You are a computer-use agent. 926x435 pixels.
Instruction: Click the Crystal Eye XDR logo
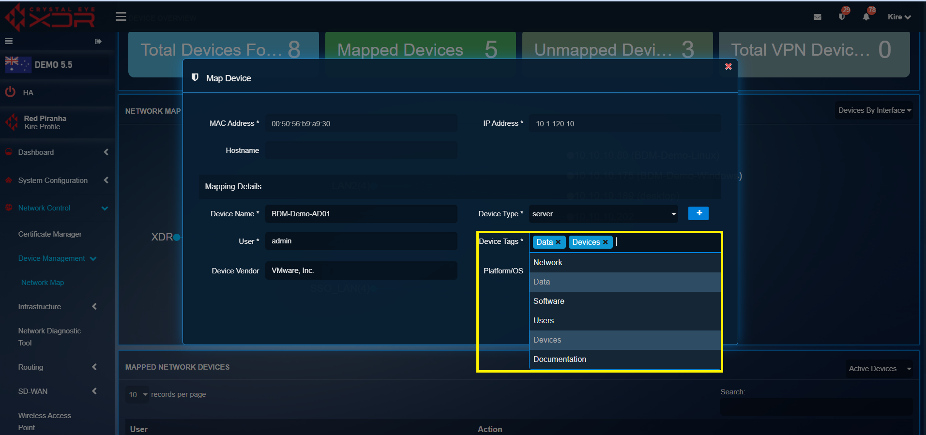[x=50, y=18]
